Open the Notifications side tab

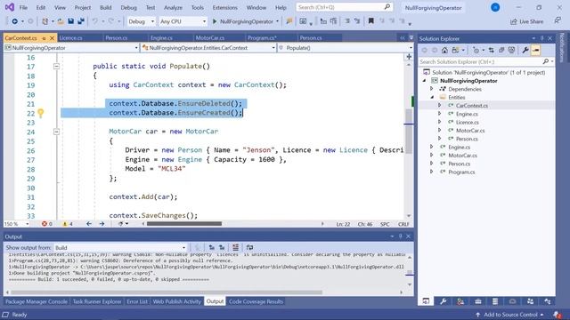(562, 47)
